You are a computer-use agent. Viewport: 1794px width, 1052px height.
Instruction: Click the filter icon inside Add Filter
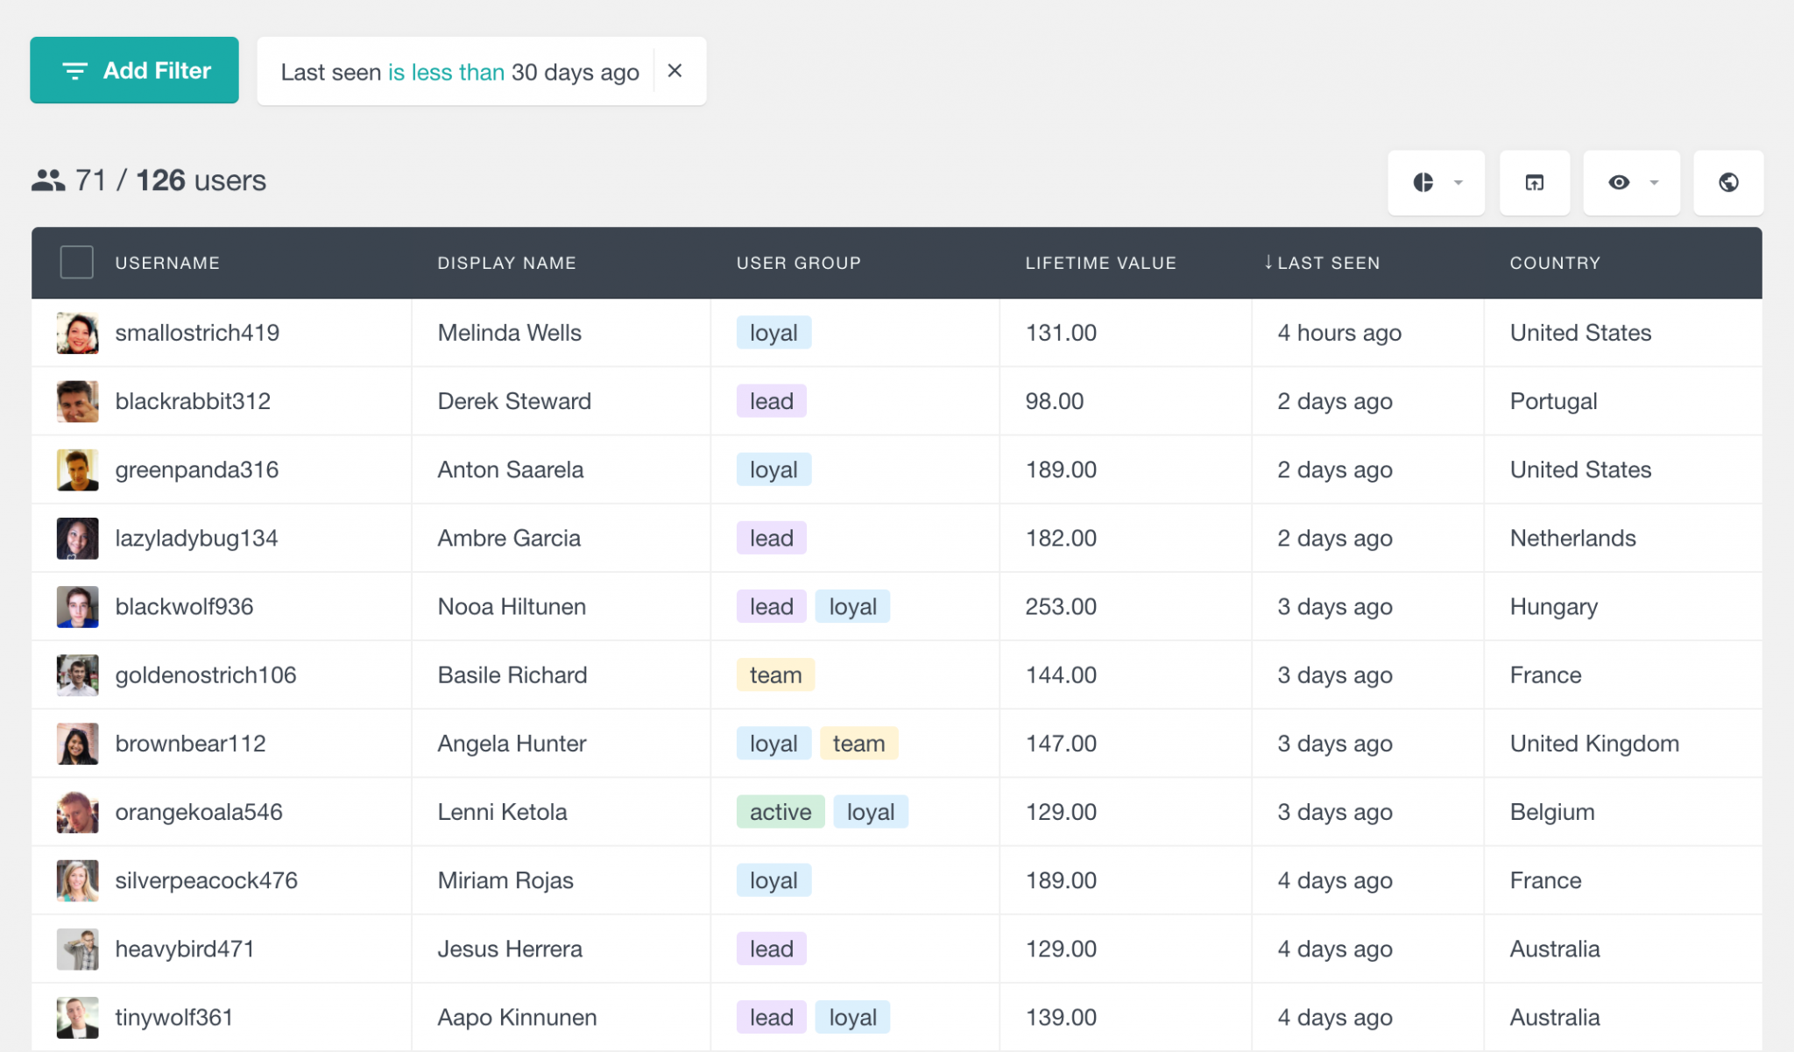tap(75, 71)
